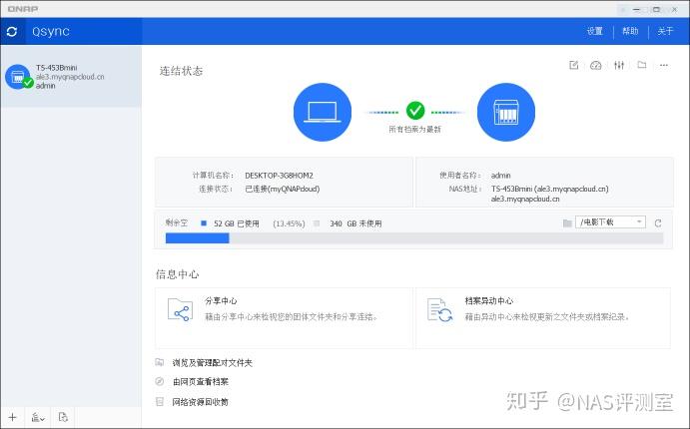Open the sliders preferences icon
Image resolution: width=690 pixels, height=429 pixels.
[x=619, y=65]
